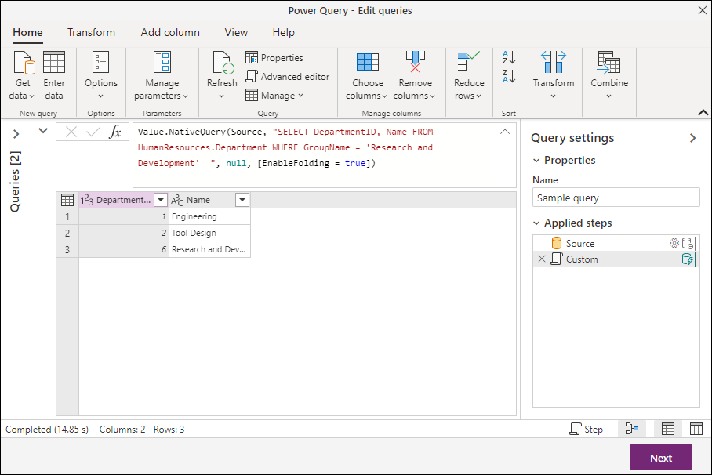The height and width of the screenshot is (475, 712).
Task: Click the table select-all corner icon
Action: [x=67, y=200]
